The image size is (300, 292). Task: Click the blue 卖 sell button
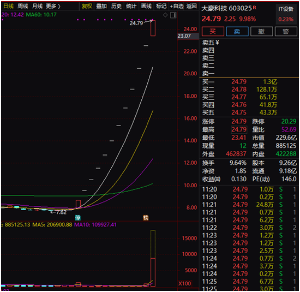pyautogui.click(x=237, y=31)
